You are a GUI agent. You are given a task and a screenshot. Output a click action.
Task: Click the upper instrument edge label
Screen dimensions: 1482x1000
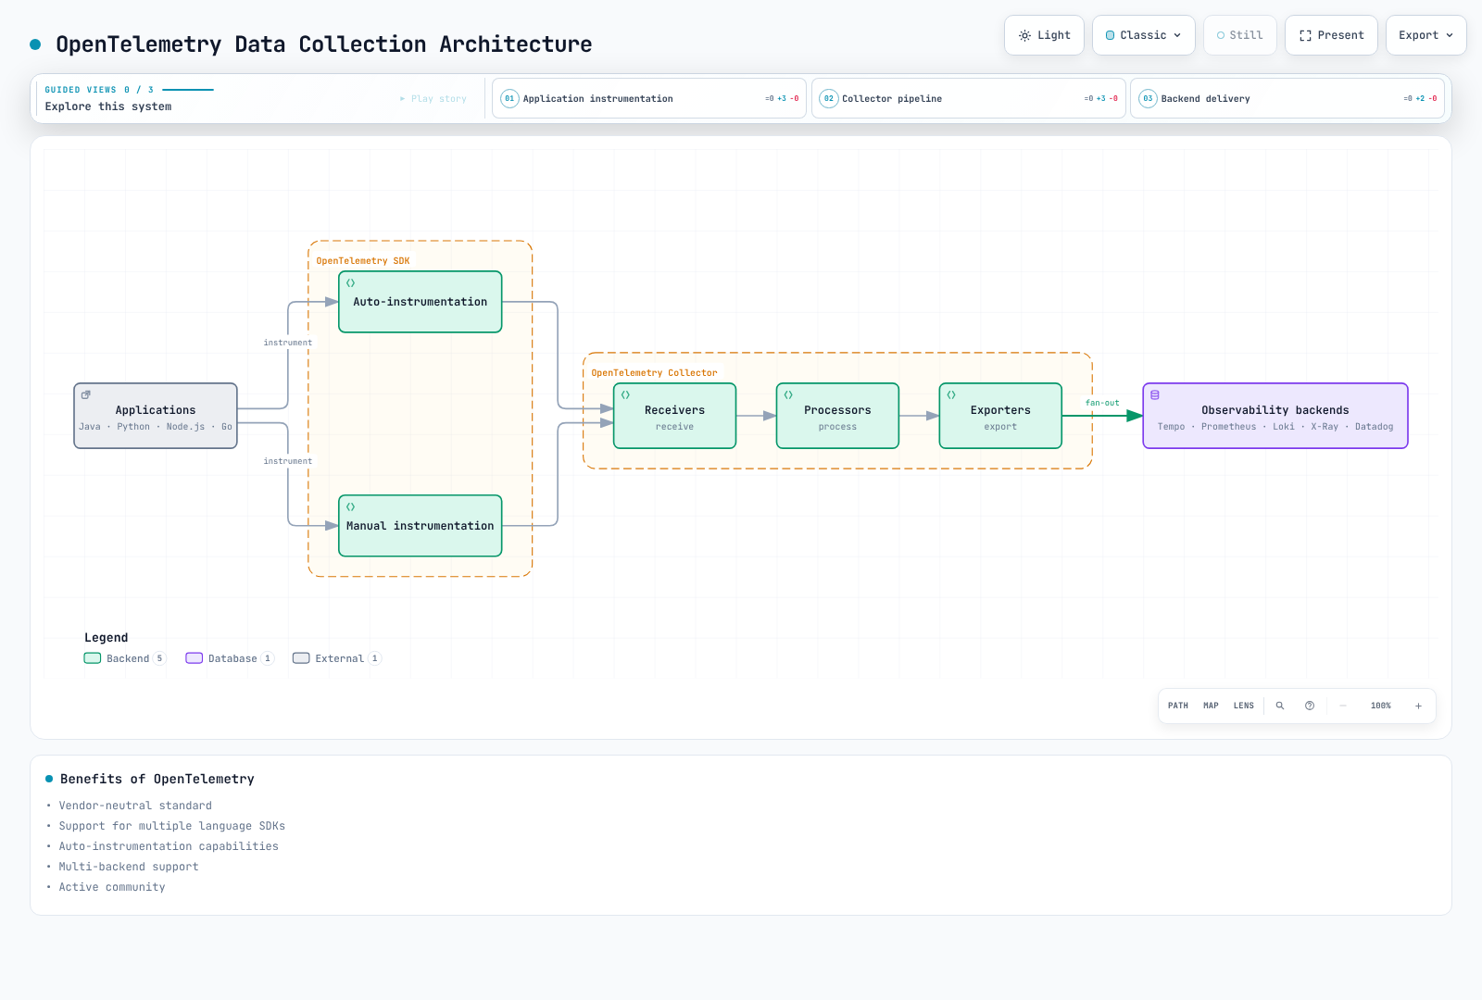pos(288,343)
